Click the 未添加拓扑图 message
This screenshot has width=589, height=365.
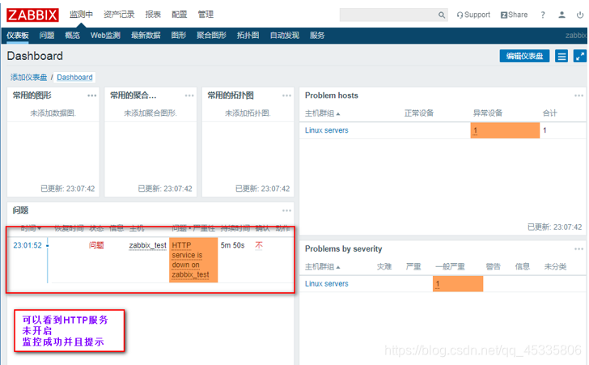click(248, 113)
